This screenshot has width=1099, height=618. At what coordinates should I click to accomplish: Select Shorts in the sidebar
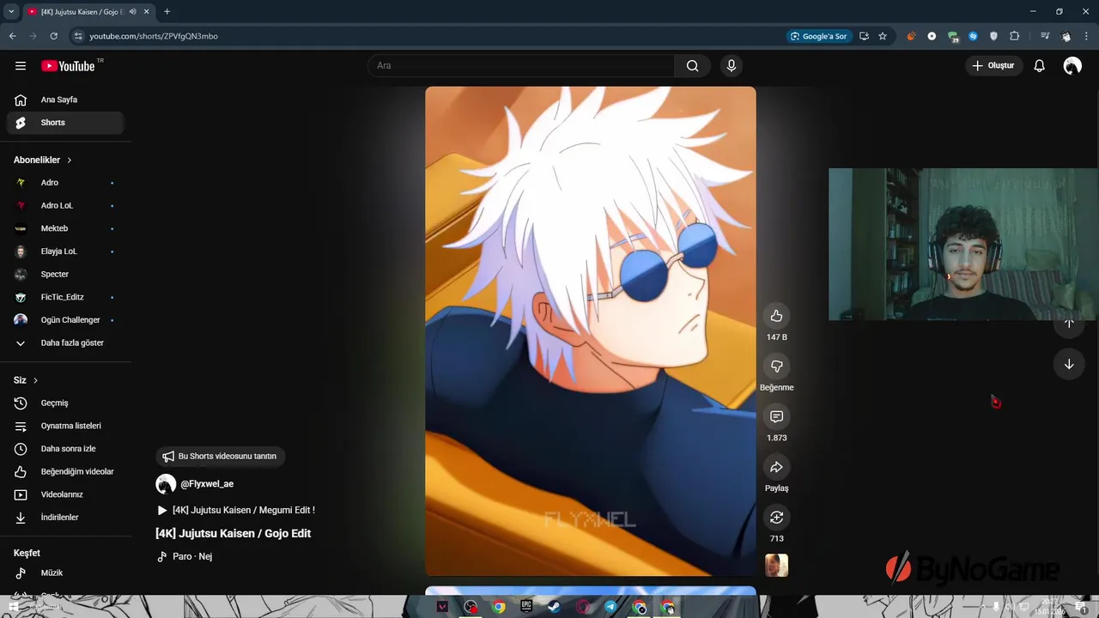tap(65, 123)
